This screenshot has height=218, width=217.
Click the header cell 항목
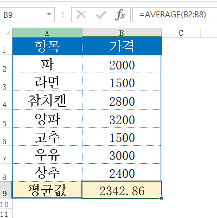click(47, 46)
